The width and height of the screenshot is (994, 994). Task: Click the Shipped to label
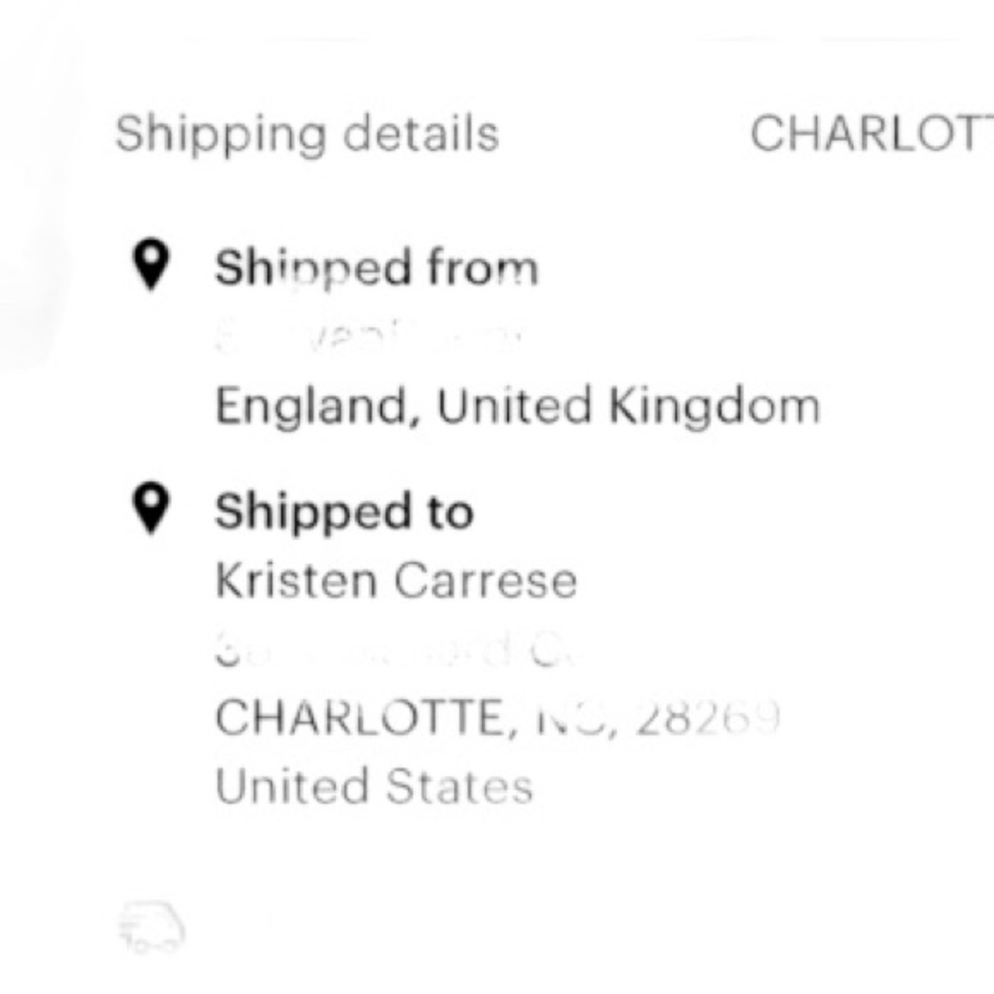pos(344,513)
